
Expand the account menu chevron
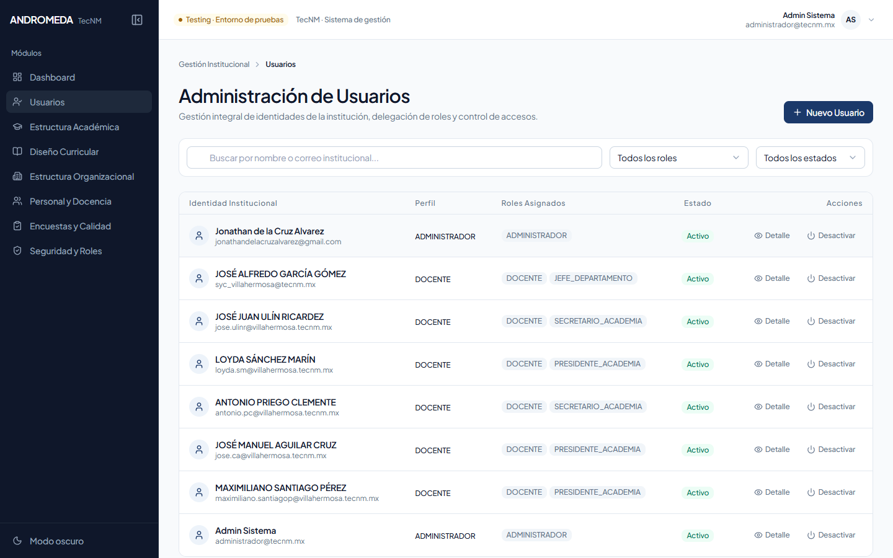(x=871, y=20)
